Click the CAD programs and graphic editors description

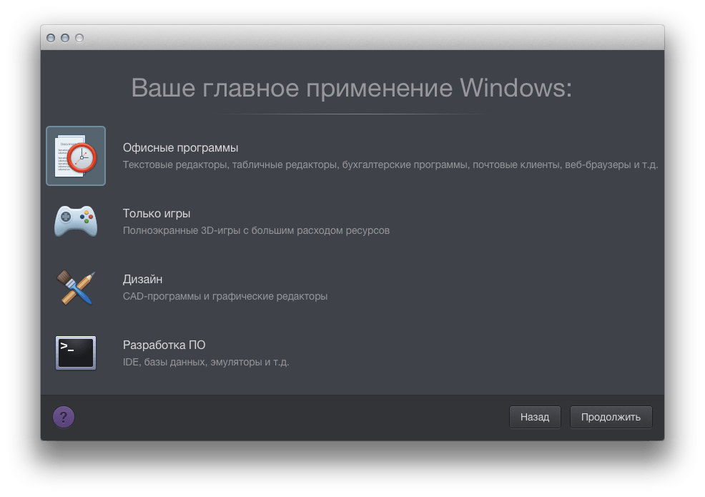[225, 296]
